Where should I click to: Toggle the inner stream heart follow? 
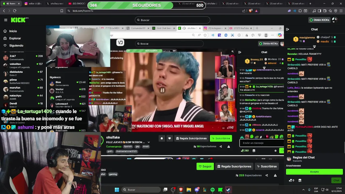point(169,138)
